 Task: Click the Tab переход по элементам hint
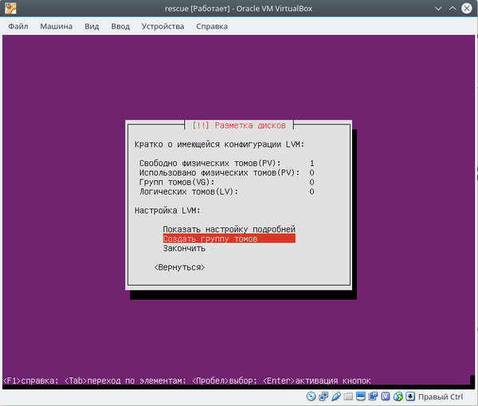point(125,380)
